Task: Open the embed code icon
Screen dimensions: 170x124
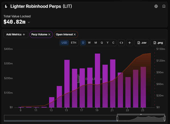Action: coord(121,43)
